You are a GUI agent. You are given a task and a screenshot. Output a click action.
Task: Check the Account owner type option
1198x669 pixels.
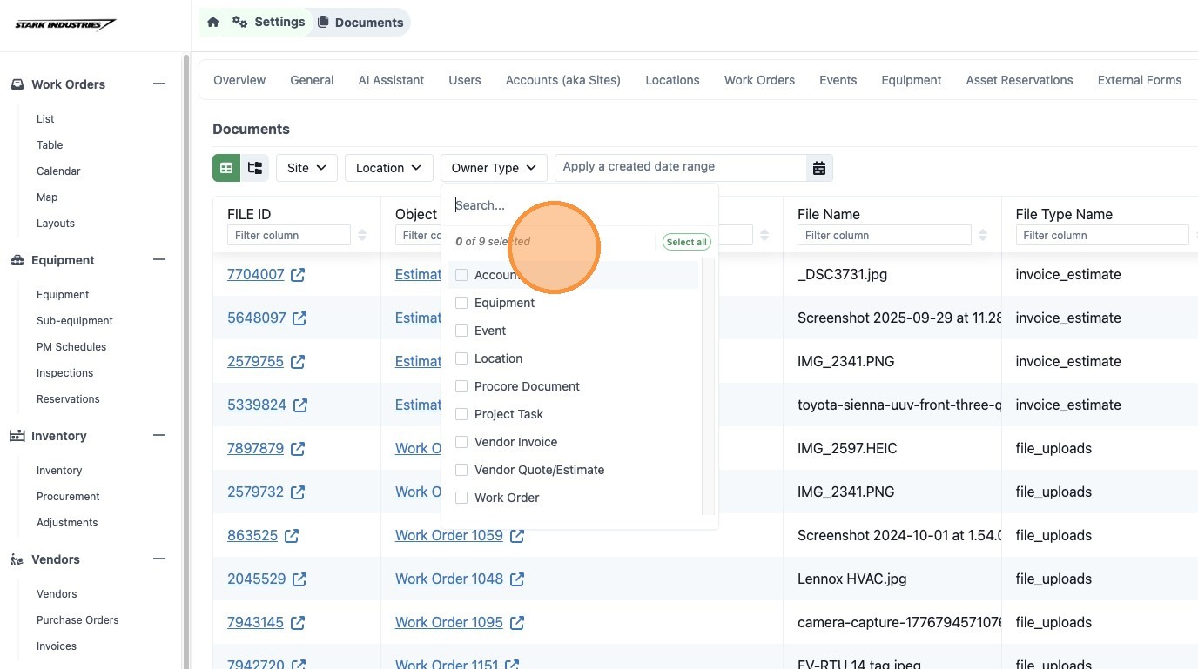tap(461, 275)
